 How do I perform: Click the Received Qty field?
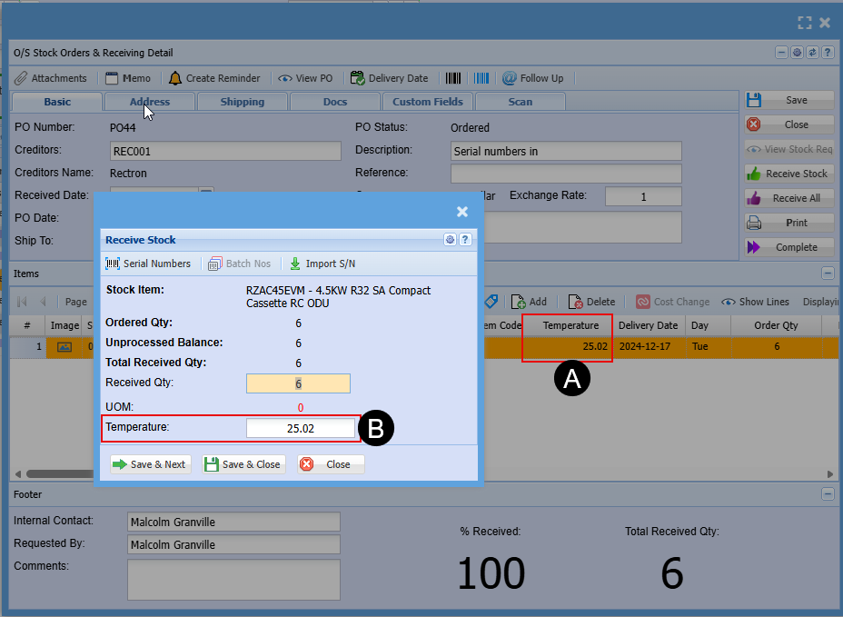298,383
